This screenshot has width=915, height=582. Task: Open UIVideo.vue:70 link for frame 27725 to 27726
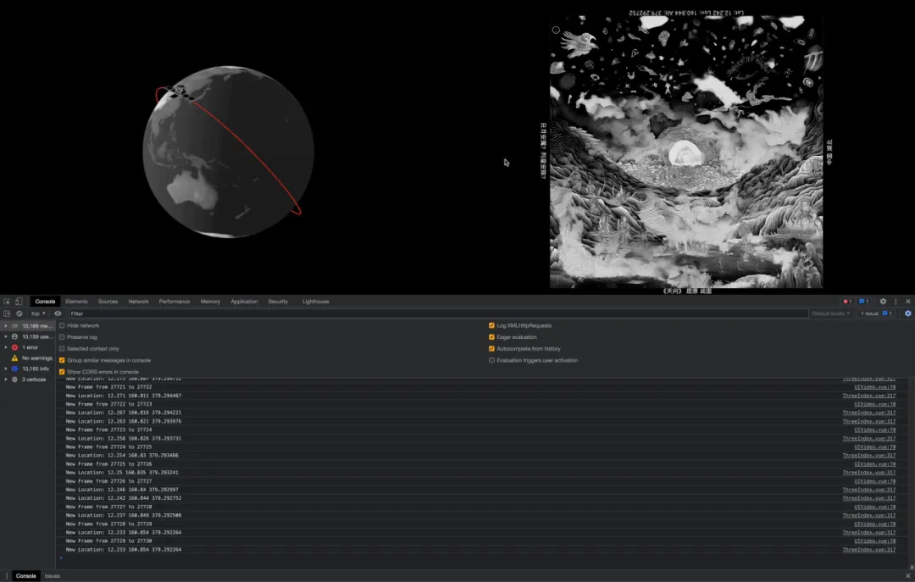[874, 463]
